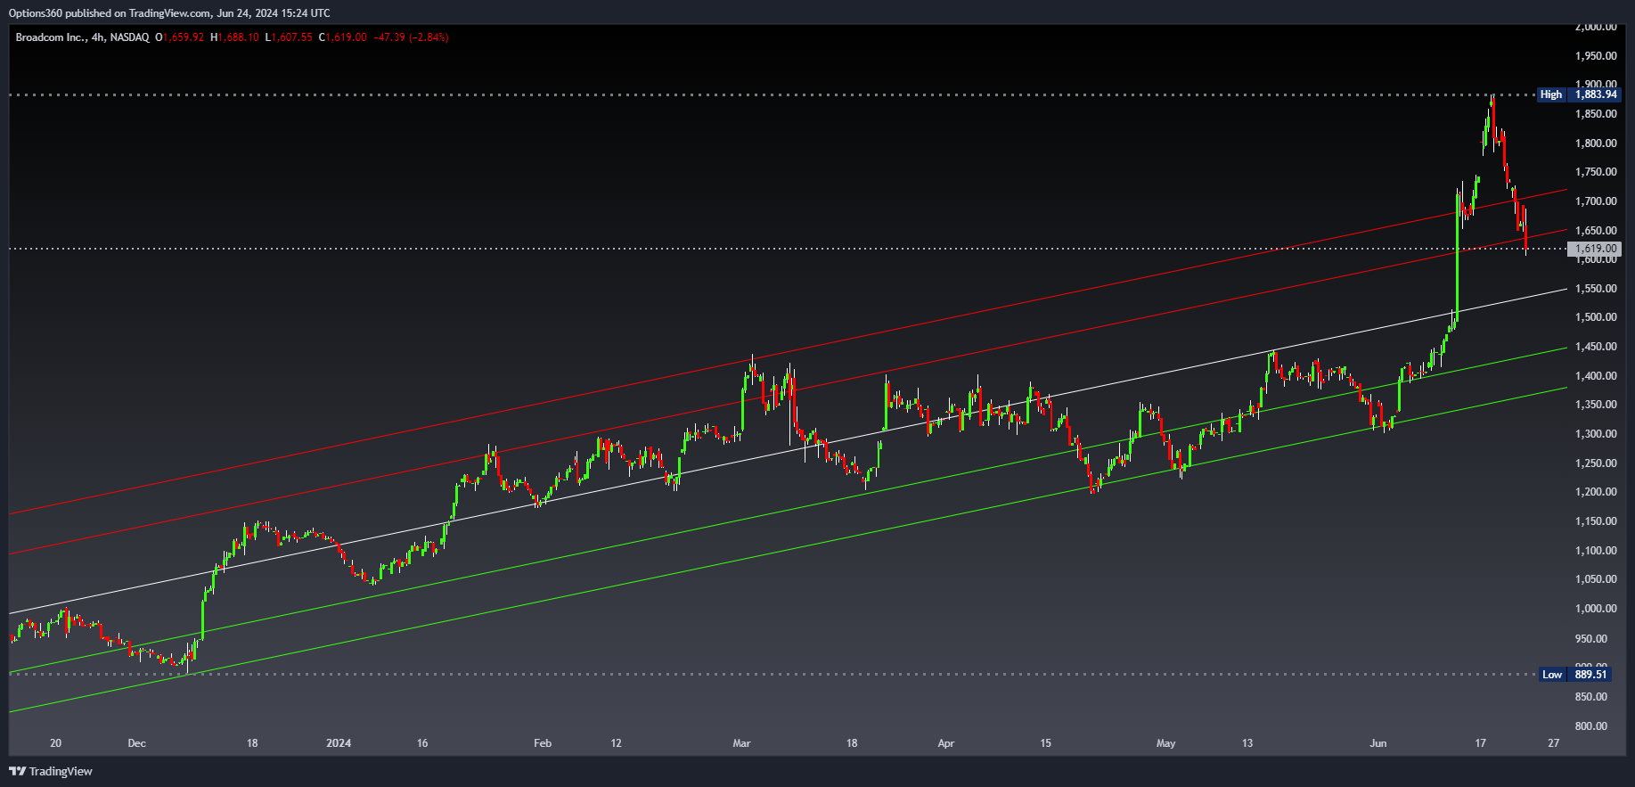This screenshot has width=1635, height=787.
Task: Click the close value C1,619.00 in header
Action: 343,37
